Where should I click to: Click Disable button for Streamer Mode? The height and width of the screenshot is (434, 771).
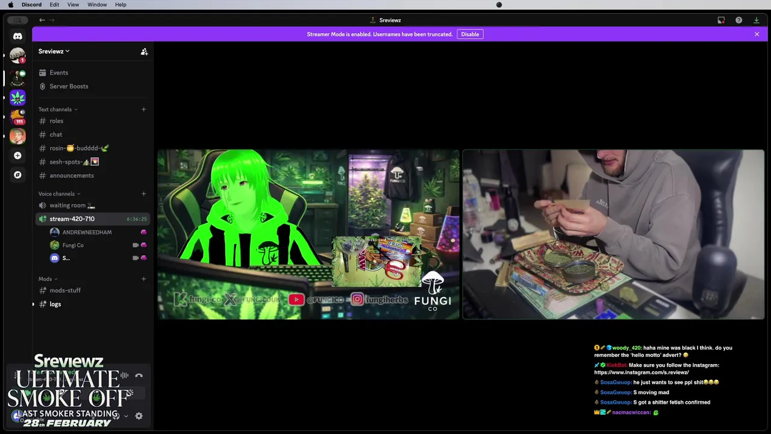pos(470,34)
